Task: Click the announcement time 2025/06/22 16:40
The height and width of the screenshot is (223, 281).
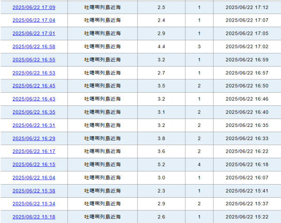Action: coord(247,112)
